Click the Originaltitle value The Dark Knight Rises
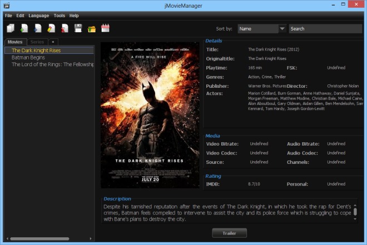367x245 pixels. (x=267, y=58)
